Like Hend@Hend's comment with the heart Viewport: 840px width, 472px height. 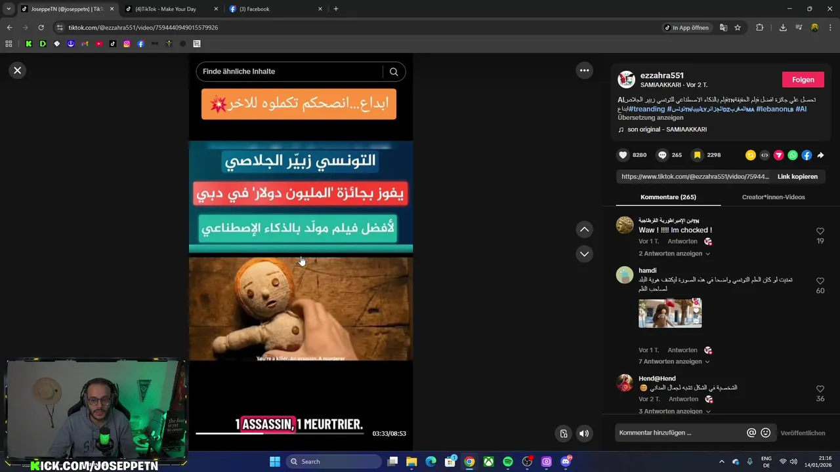(x=820, y=389)
